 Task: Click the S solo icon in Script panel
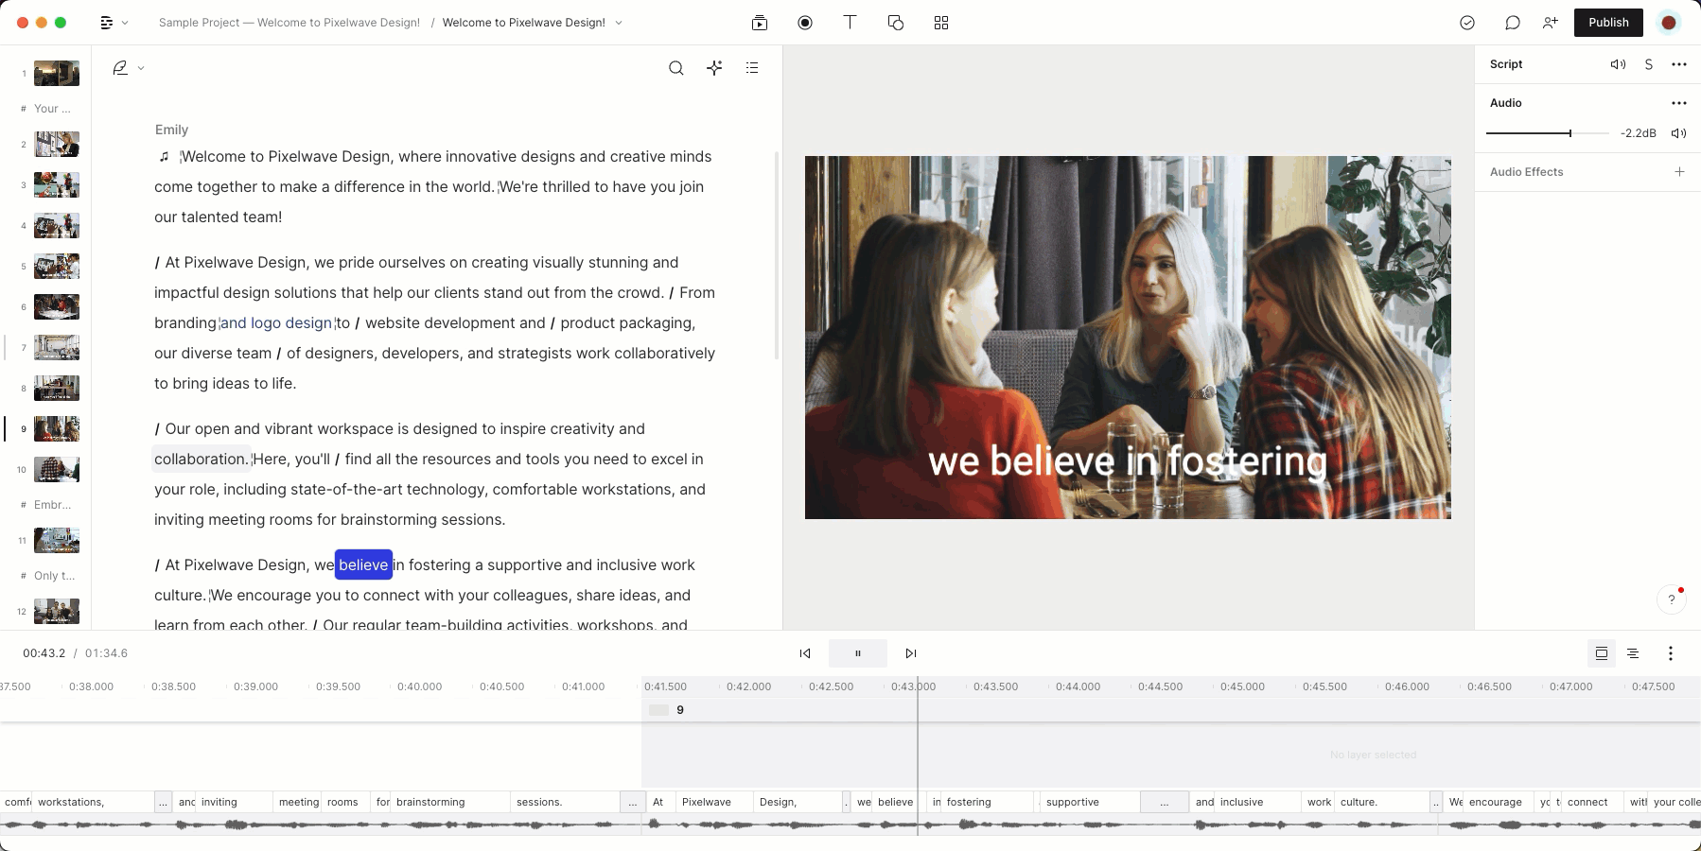click(1649, 64)
